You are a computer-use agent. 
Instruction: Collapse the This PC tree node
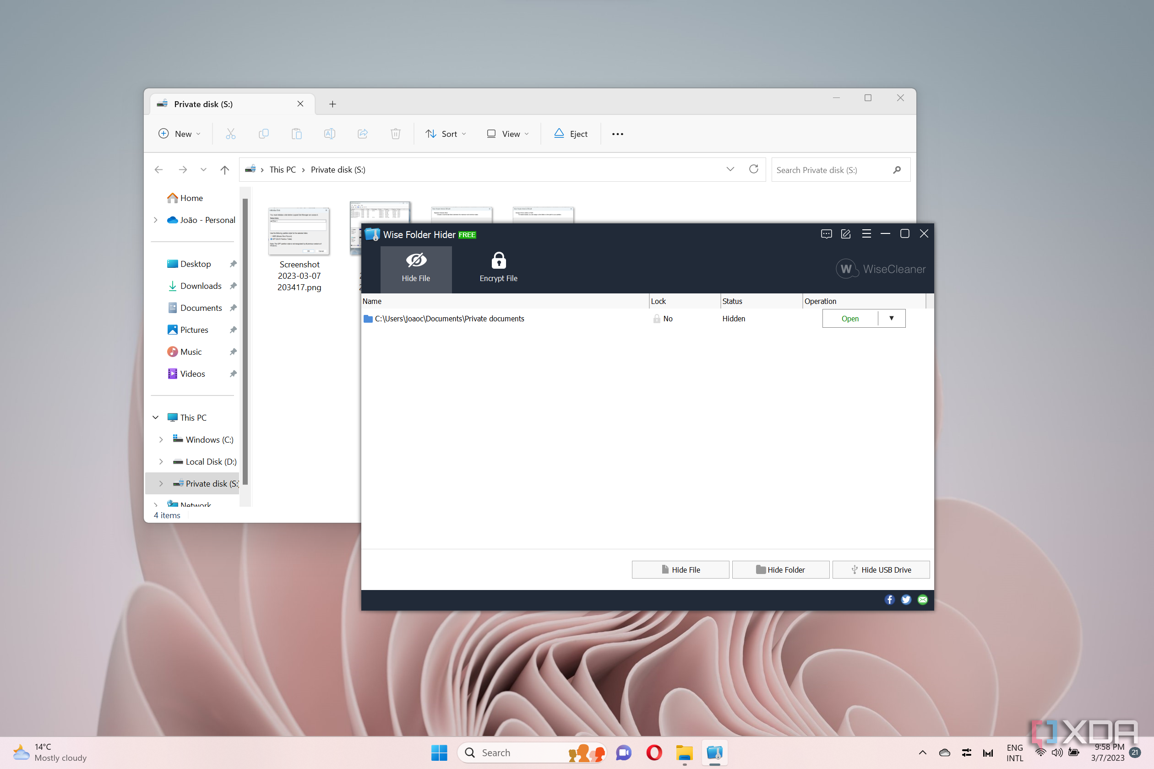156,417
